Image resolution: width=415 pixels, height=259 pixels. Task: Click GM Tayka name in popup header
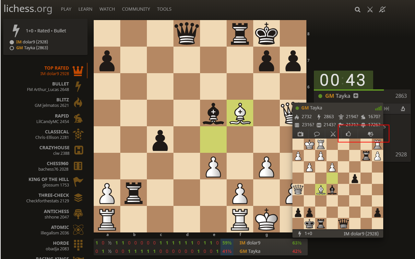tap(312, 108)
